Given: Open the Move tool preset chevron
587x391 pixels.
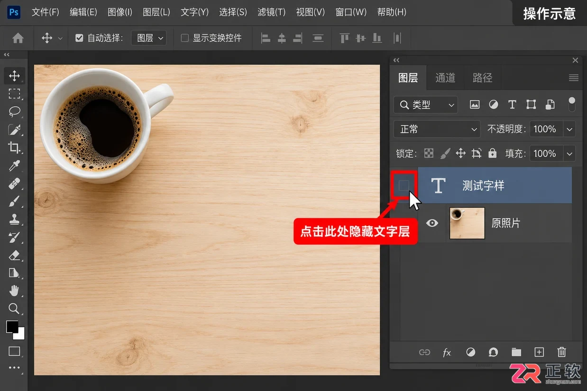Looking at the screenshot, I should click(60, 38).
